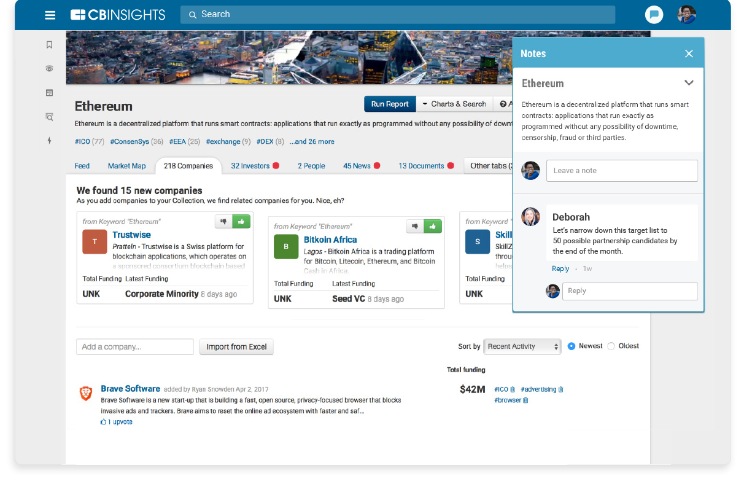Open the user profile avatar
744x500 pixels.
coord(686,15)
